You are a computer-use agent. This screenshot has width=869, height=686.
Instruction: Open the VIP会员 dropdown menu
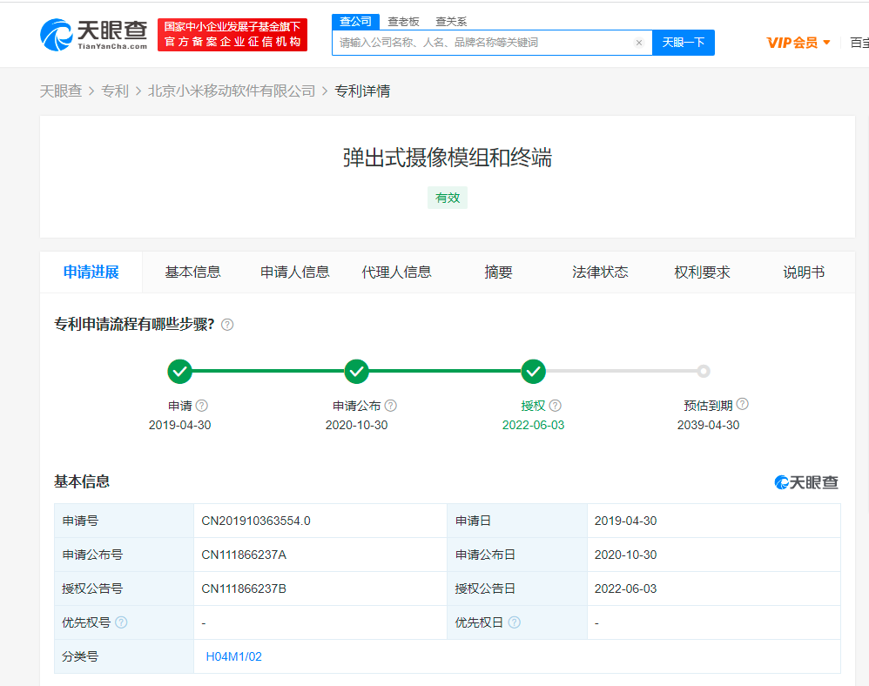pos(798,42)
